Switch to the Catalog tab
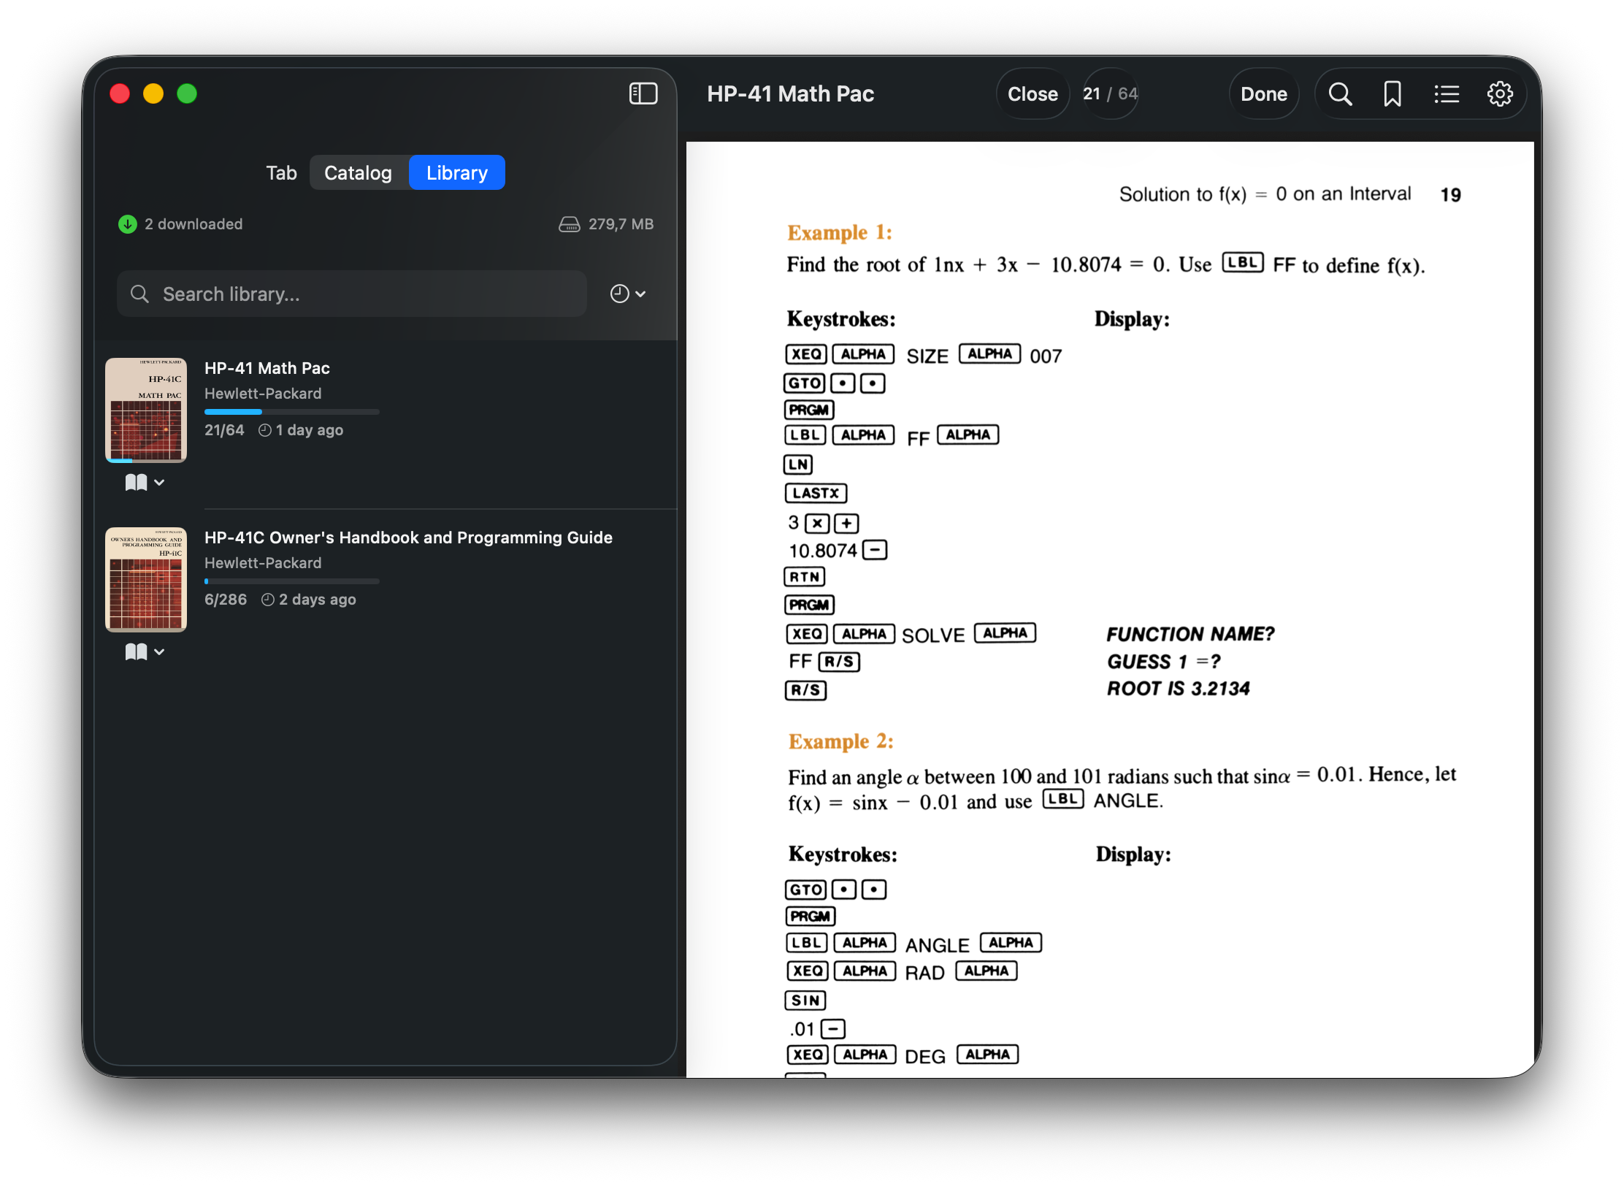The image size is (1624, 1186). coord(358,173)
